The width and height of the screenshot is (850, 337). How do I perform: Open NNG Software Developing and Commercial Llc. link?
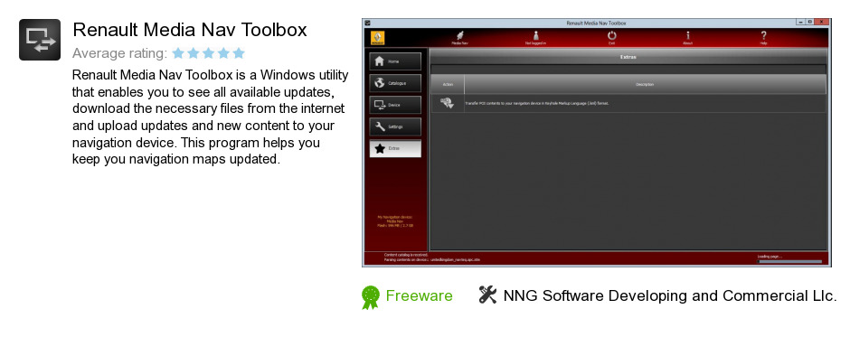coord(670,295)
